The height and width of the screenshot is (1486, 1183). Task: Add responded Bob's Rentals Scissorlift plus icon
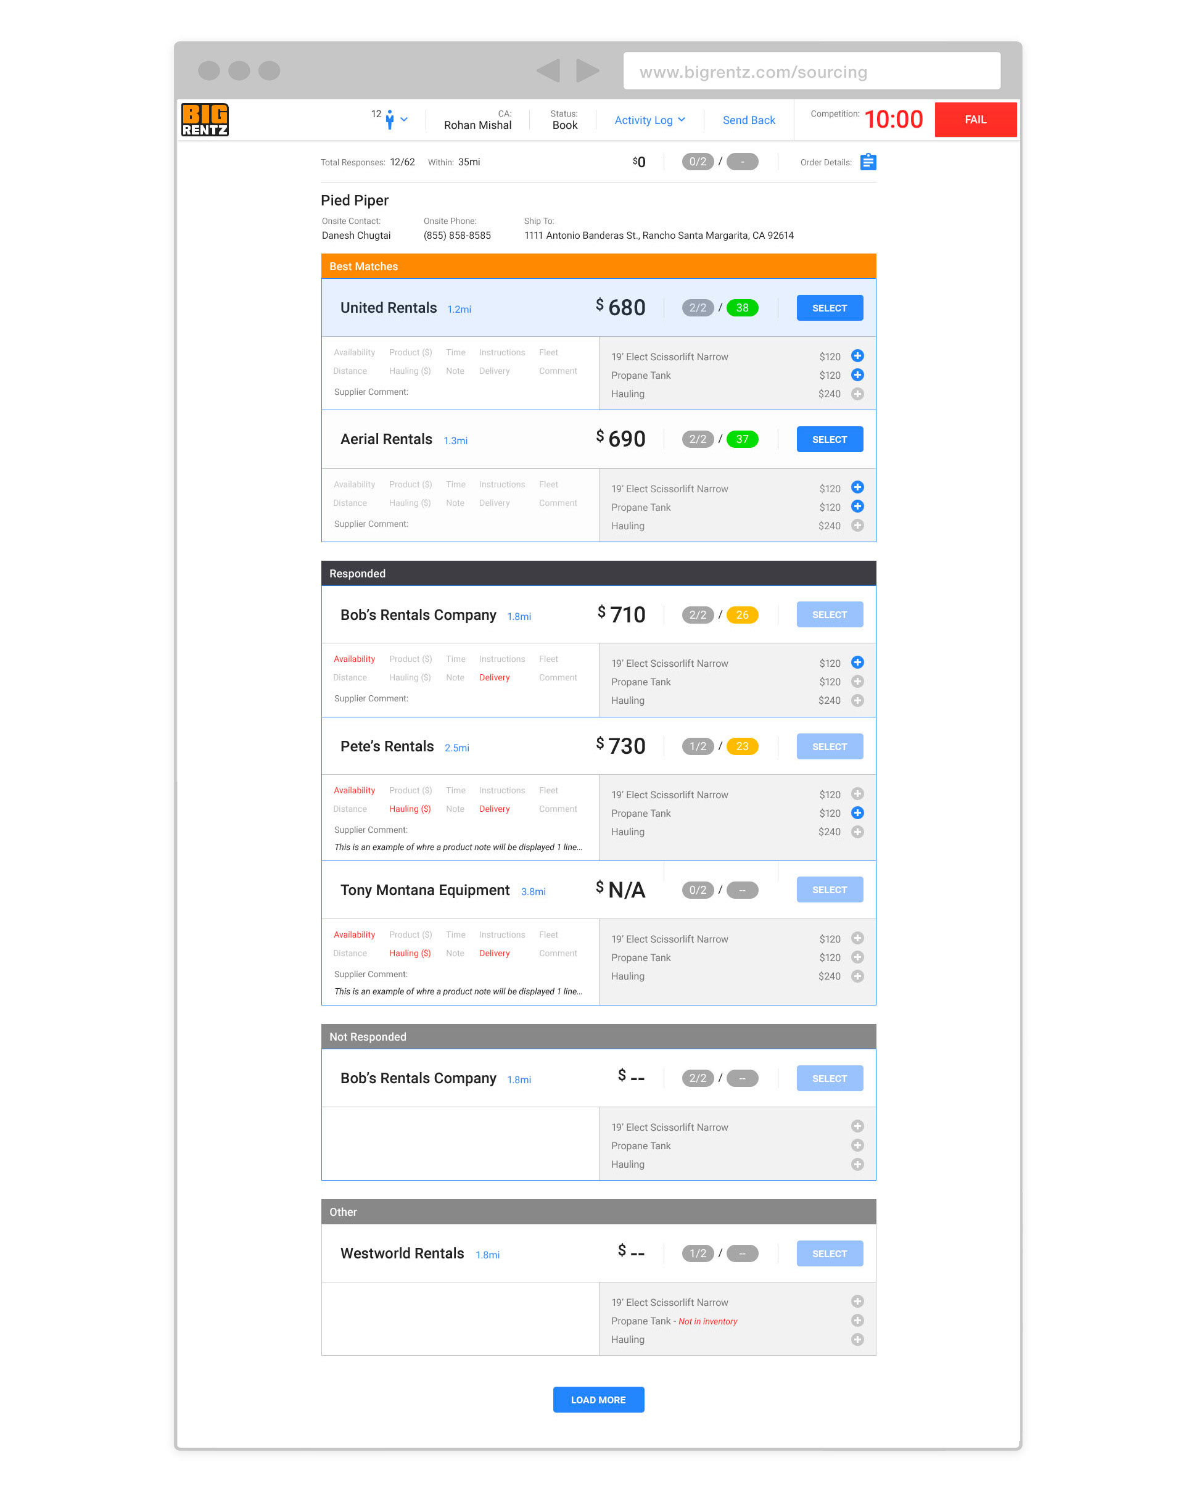click(x=857, y=663)
